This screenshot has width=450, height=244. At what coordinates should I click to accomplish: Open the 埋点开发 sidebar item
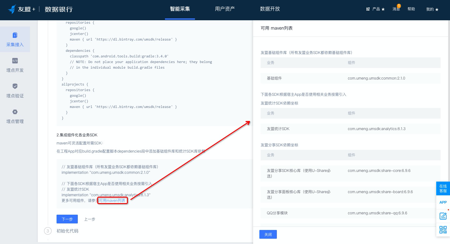coord(15,65)
